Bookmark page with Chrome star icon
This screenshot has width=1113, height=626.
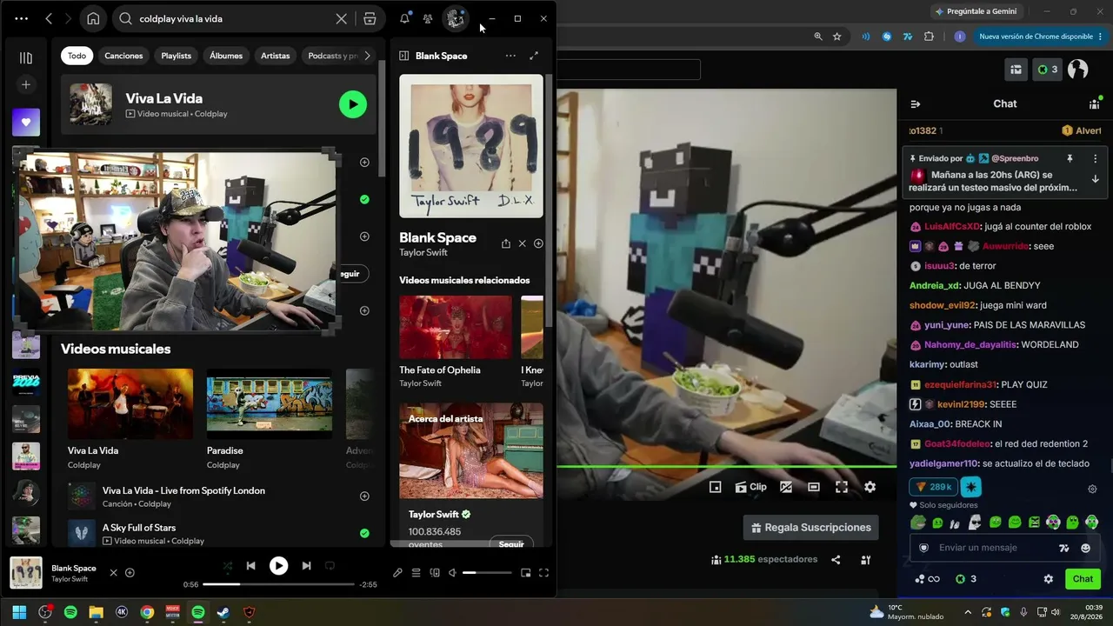click(x=836, y=37)
